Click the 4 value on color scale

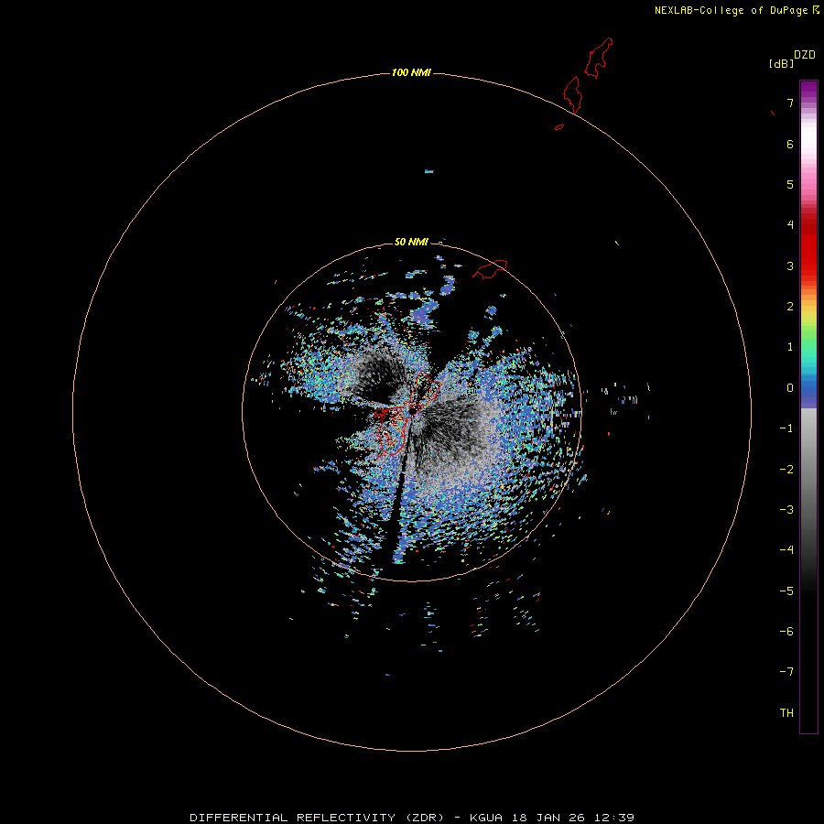click(790, 225)
